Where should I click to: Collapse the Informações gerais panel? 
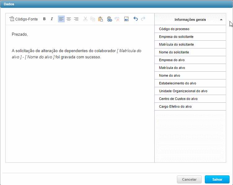tap(221, 20)
